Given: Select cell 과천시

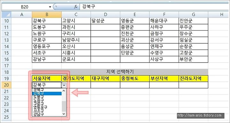Looking at the screenshot, I should tap(76, 27).
